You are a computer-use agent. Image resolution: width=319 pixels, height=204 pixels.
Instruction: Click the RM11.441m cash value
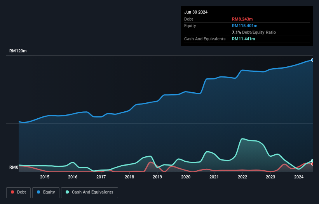[243, 39]
